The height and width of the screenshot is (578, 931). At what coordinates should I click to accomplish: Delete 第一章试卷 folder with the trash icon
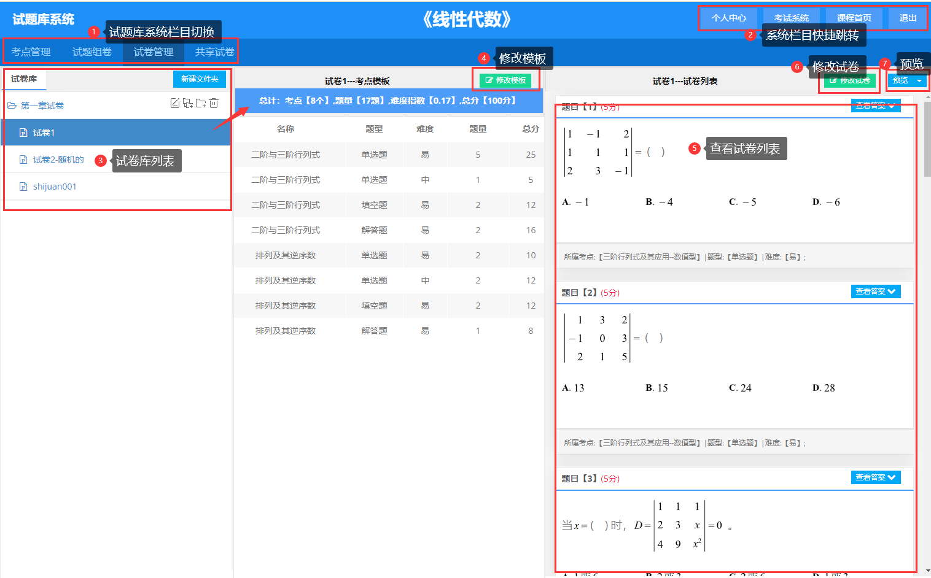(214, 103)
